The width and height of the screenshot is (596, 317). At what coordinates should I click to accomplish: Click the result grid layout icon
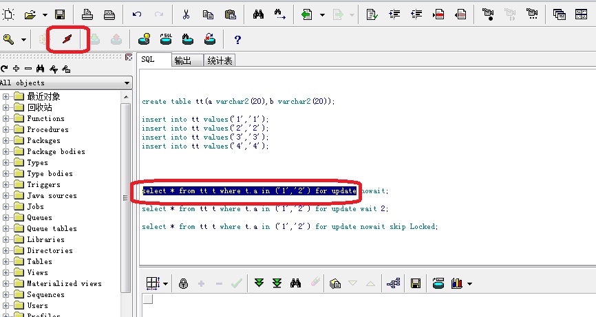tap(153, 283)
